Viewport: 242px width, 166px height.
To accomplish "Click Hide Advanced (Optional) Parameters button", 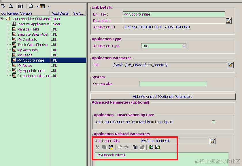I will pyautogui.click(x=163, y=96).
